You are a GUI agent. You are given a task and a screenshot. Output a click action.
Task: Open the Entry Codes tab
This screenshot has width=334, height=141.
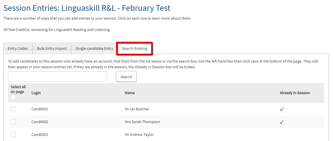(18, 48)
